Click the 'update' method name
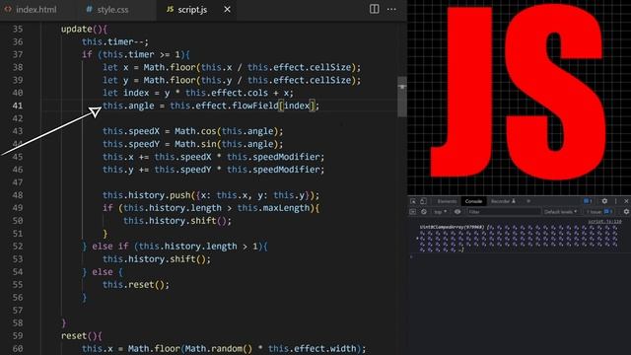The height and width of the screenshot is (355, 631). [x=77, y=29]
